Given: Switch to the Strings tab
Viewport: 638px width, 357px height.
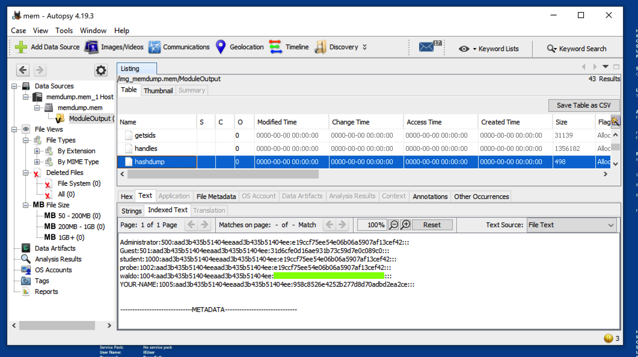Looking at the screenshot, I should point(132,210).
